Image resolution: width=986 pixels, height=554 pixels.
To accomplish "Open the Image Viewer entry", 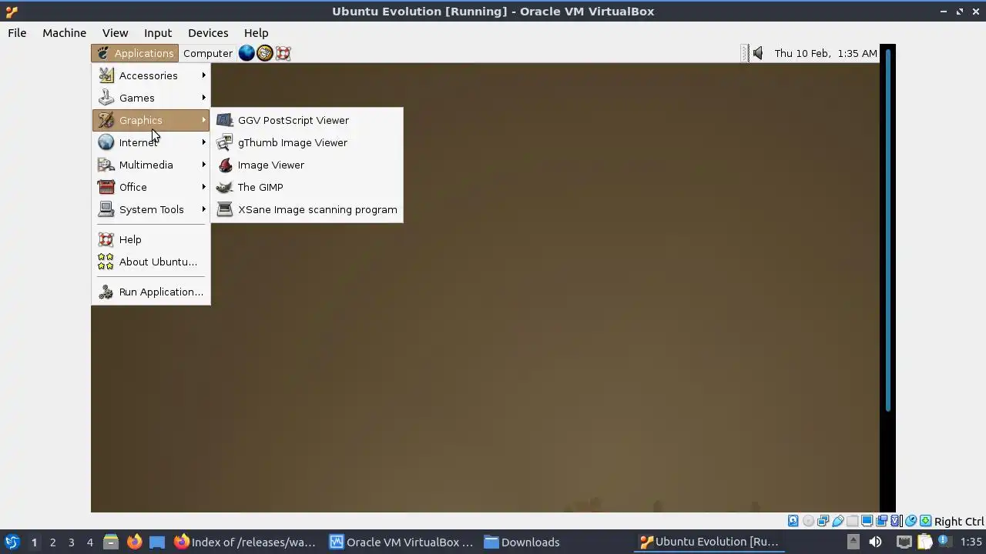I will (307, 165).
